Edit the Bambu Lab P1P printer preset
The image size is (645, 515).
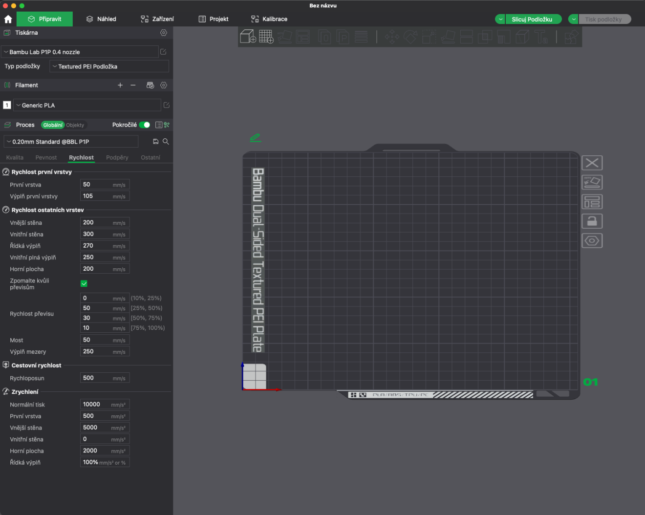pyautogui.click(x=163, y=52)
